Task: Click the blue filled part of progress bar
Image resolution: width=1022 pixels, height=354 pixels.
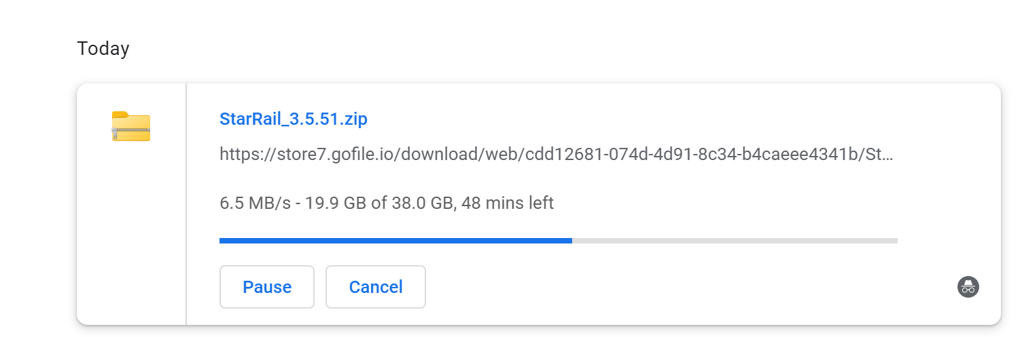Action: tap(394, 240)
